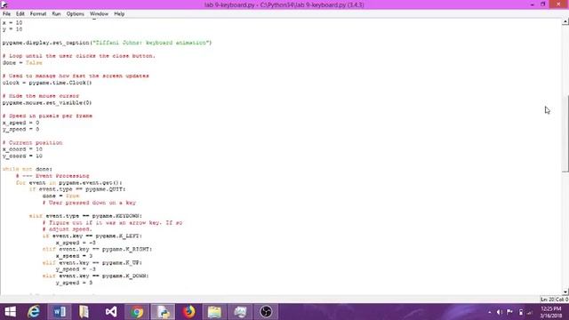
Task: Click the 'pygame.mouse.set_visible(0)' line
Action: pyautogui.click(x=47, y=103)
